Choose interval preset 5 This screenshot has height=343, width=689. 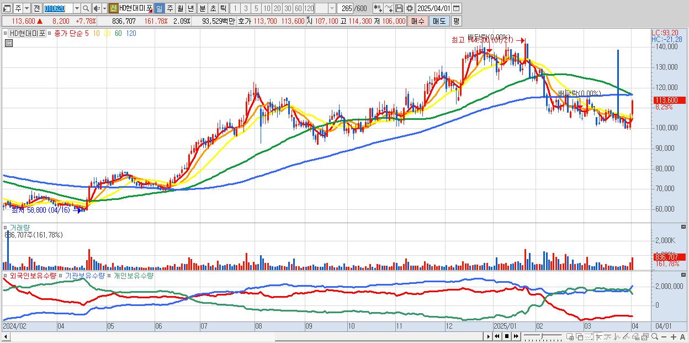256,8
